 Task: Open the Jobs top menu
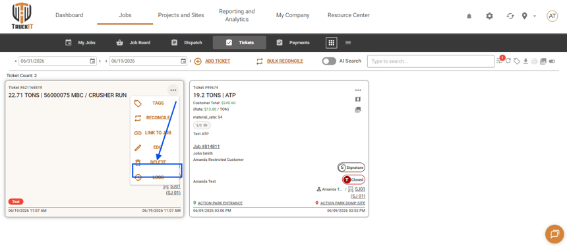coord(125,15)
